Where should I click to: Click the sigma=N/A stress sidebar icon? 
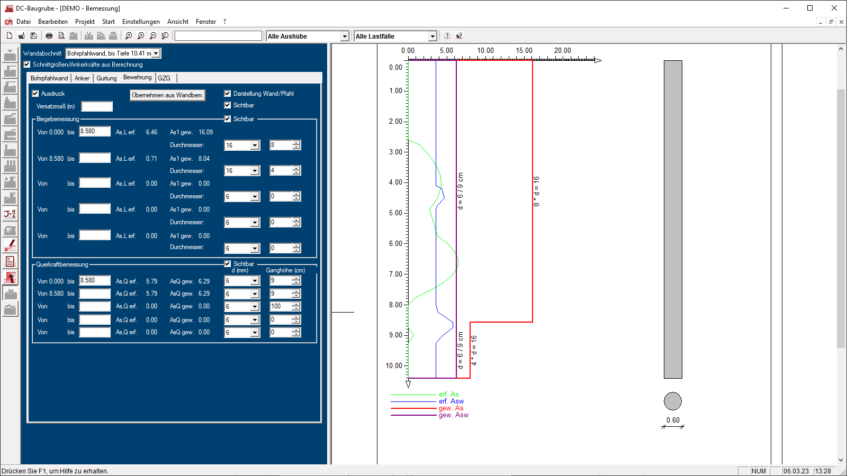(x=10, y=214)
